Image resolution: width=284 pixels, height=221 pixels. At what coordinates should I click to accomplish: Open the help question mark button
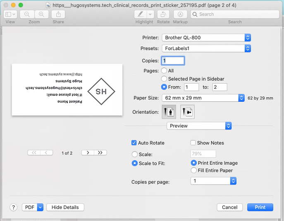coord(13,207)
